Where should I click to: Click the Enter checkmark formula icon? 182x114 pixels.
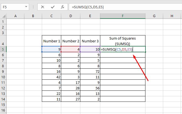[x=53, y=7]
